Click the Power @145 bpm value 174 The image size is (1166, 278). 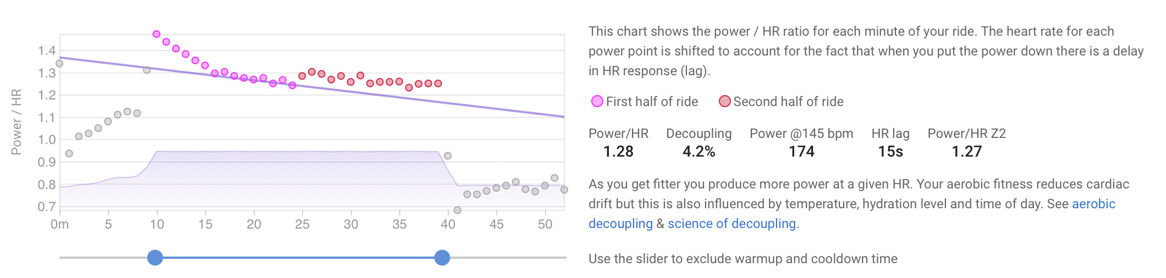pyautogui.click(x=801, y=152)
